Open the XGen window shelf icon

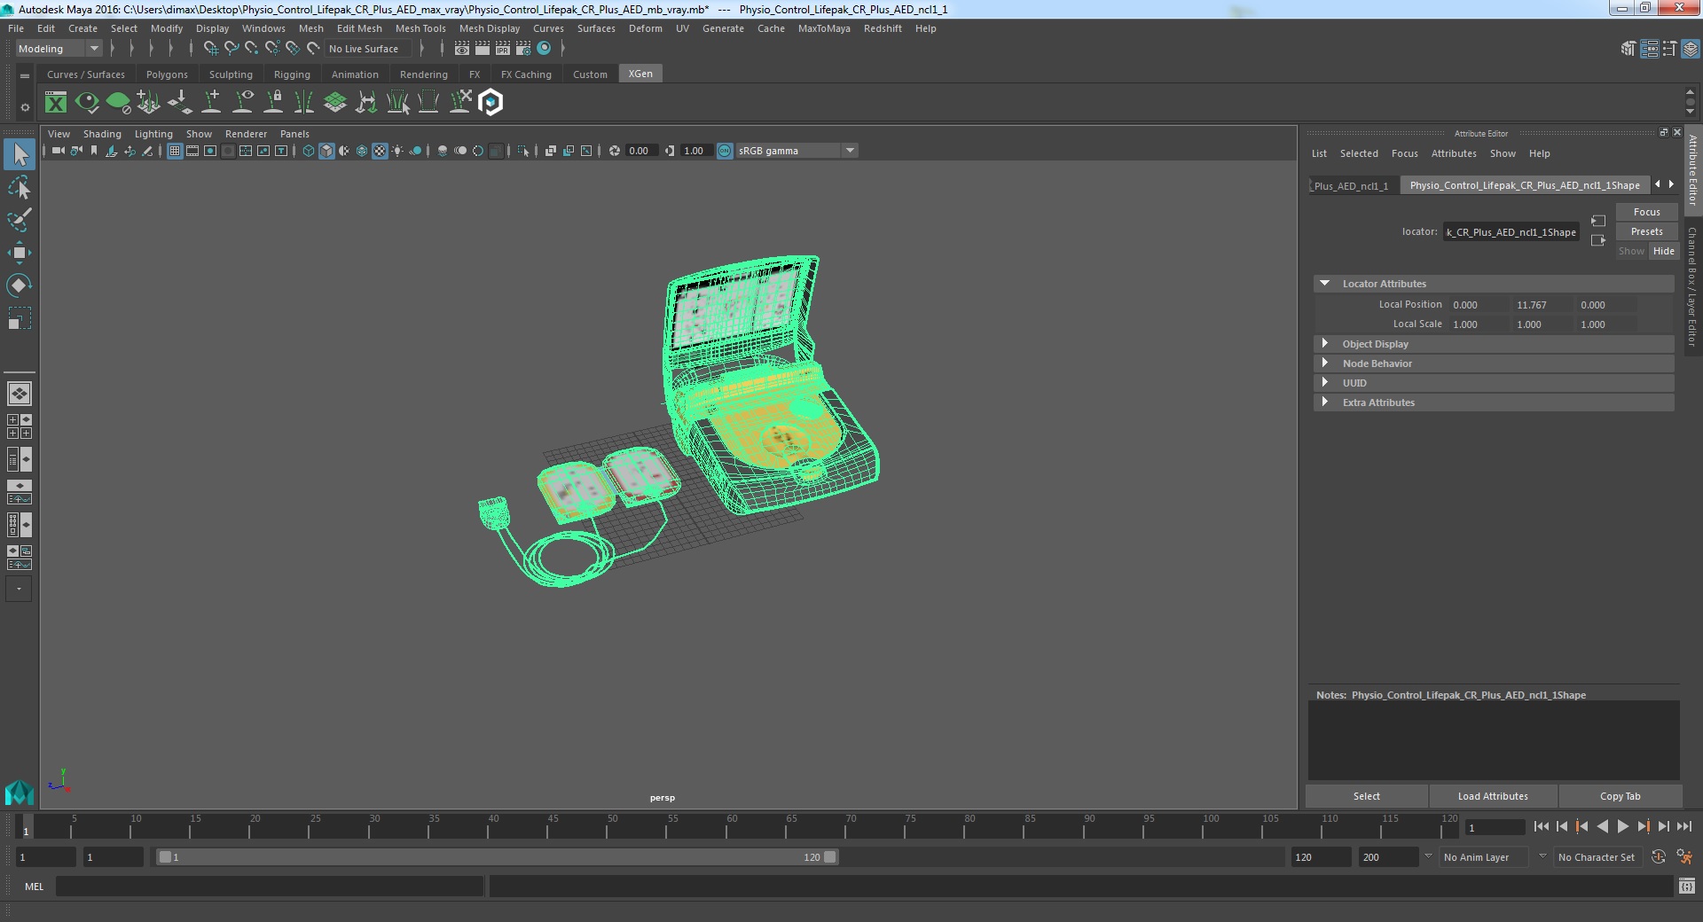coord(56,103)
